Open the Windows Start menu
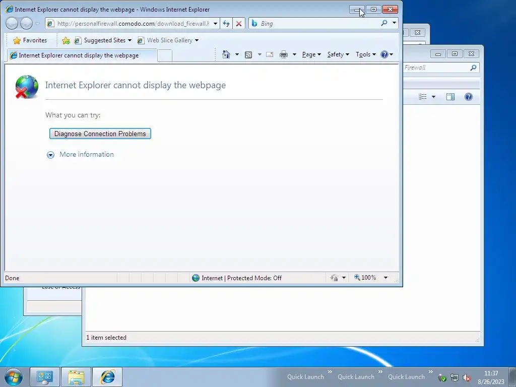Image resolution: width=516 pixels, height=387 pixels. click(14, 377)
